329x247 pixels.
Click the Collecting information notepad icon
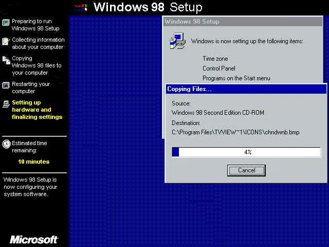pos(6,41)
